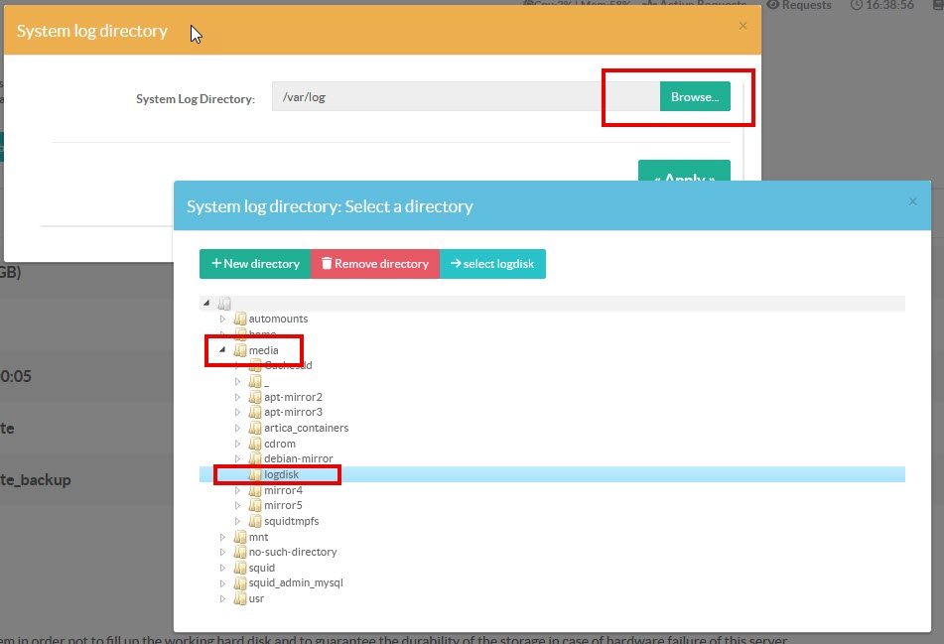Click the mirror4 folder icon
The image size is (944, 644).
tap(255, 490)
